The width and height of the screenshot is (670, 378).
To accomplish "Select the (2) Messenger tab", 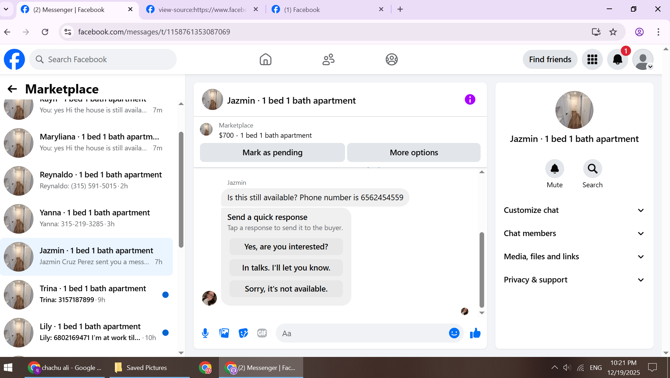I will [x=77, y=9].
